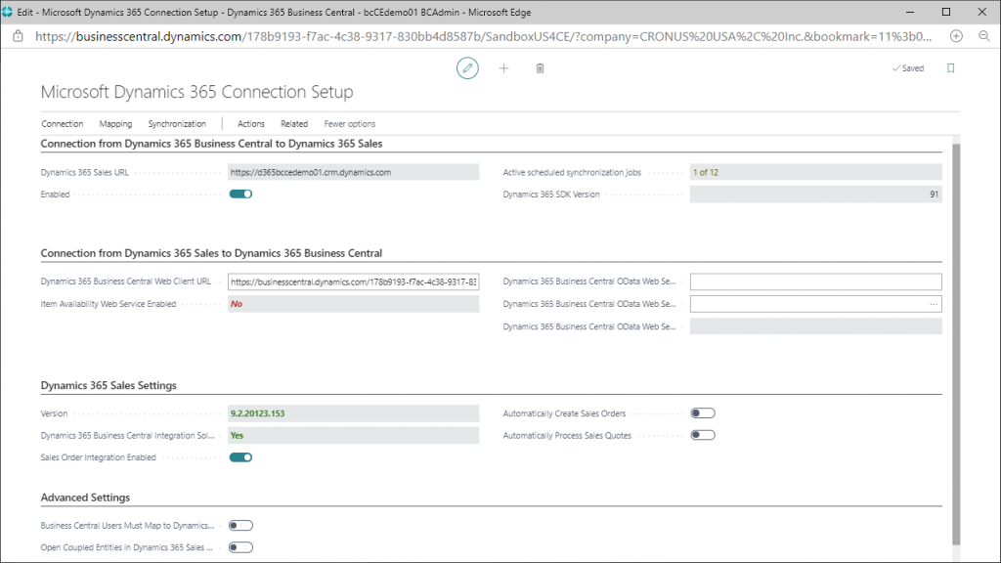Click the '1 of 12' synchronization jobs link
1001x563 pixels.
(x=706, y=172)
